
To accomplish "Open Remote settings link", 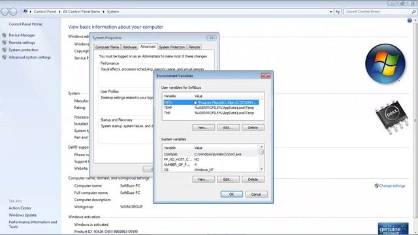I will [22, 42].
